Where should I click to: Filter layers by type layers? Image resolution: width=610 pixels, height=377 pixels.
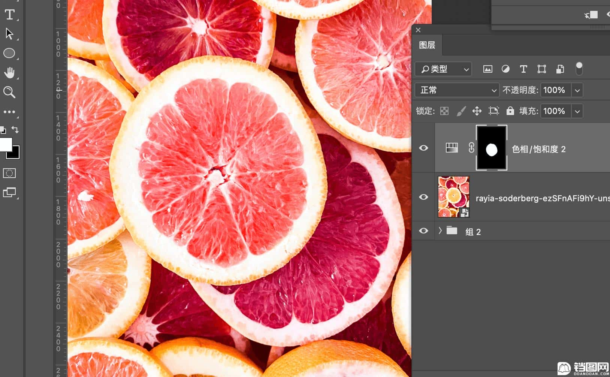523,69
